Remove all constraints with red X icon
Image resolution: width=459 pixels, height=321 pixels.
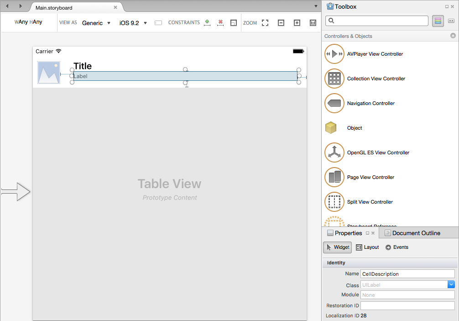pyautogui.click(x=220, y=22)
